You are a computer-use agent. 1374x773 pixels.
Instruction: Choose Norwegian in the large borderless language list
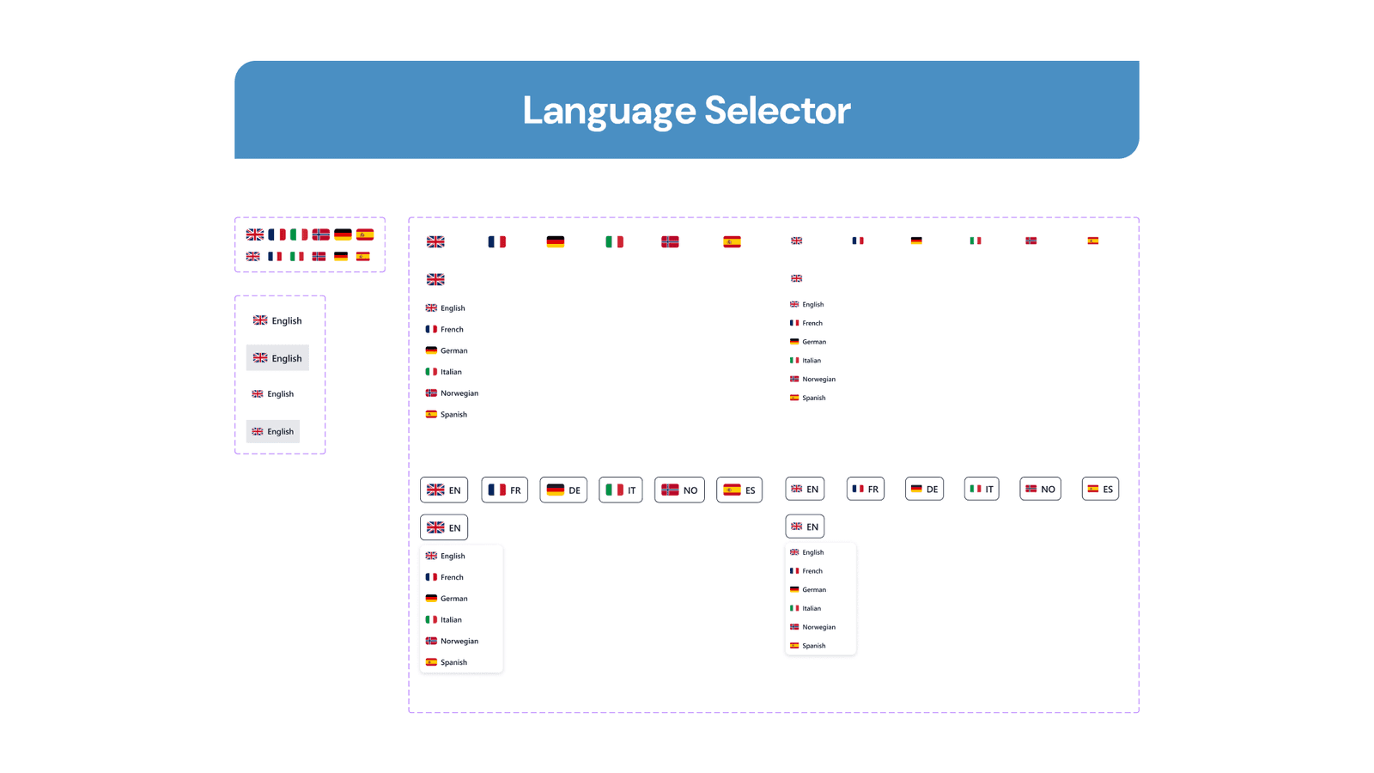452,393
